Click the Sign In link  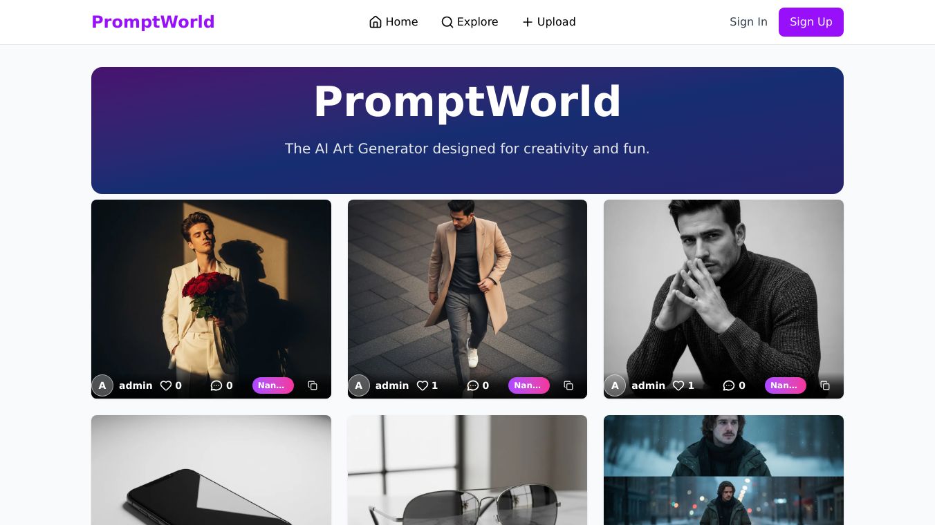click(x=748, y=22)
